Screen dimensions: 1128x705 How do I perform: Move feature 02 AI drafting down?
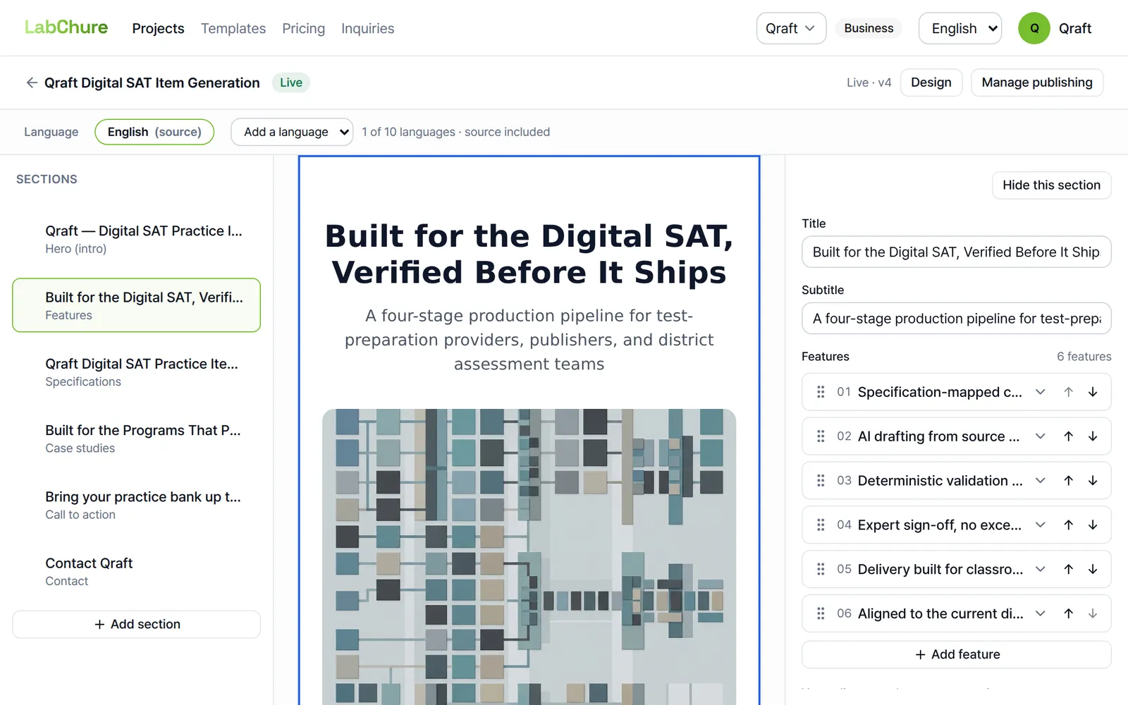1093,436
